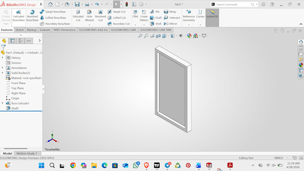Choose Boundary Boss/Base
Viewport: 304px width, 171px height.
point(55,24)
